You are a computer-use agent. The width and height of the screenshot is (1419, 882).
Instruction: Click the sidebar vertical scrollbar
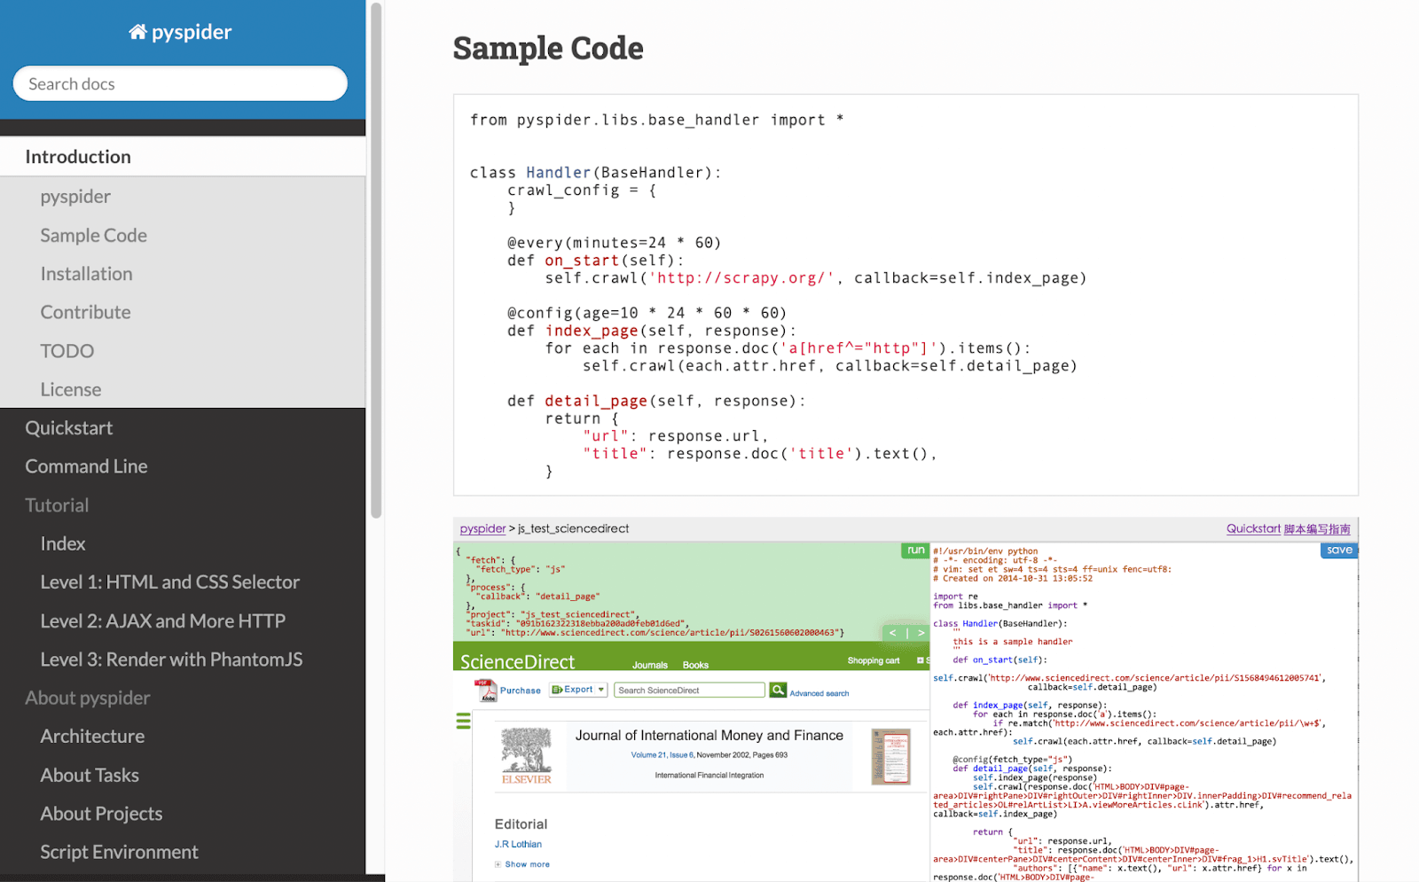click(376, 260)
